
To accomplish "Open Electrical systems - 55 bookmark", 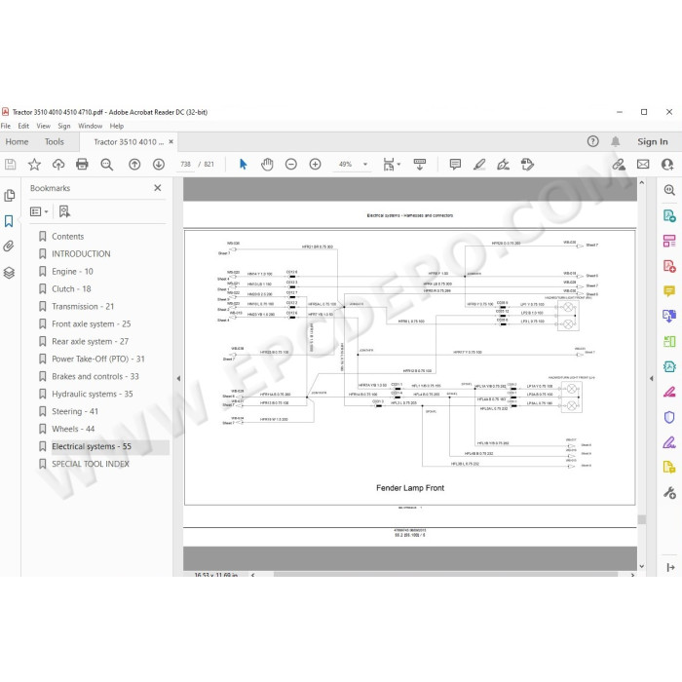I will click(x=92, y=446).
